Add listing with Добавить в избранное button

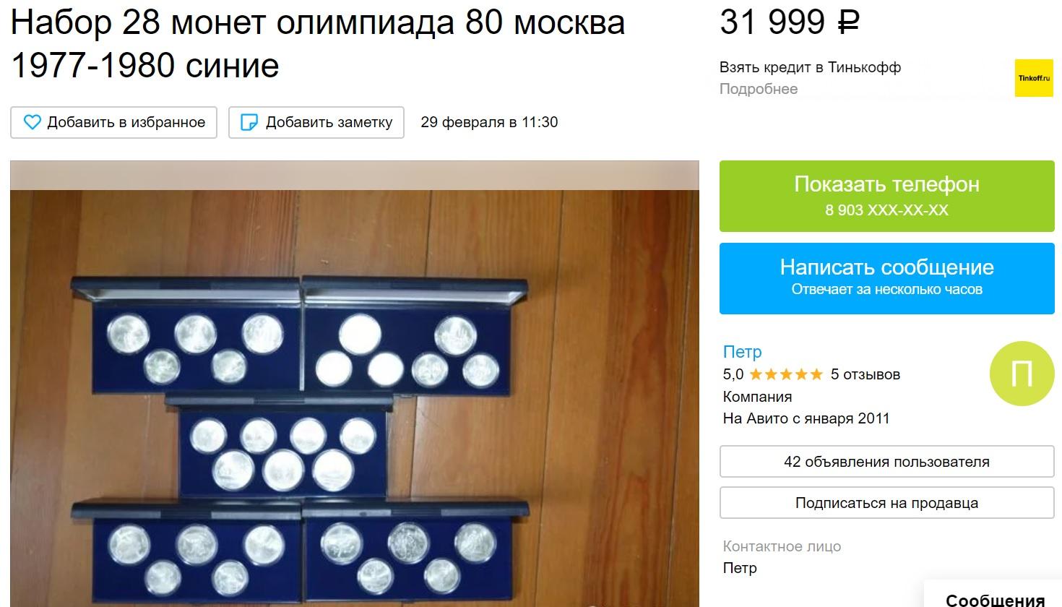point(113,122)
